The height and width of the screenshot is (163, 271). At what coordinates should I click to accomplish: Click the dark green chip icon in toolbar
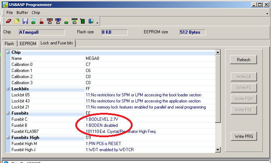point(82,21)
